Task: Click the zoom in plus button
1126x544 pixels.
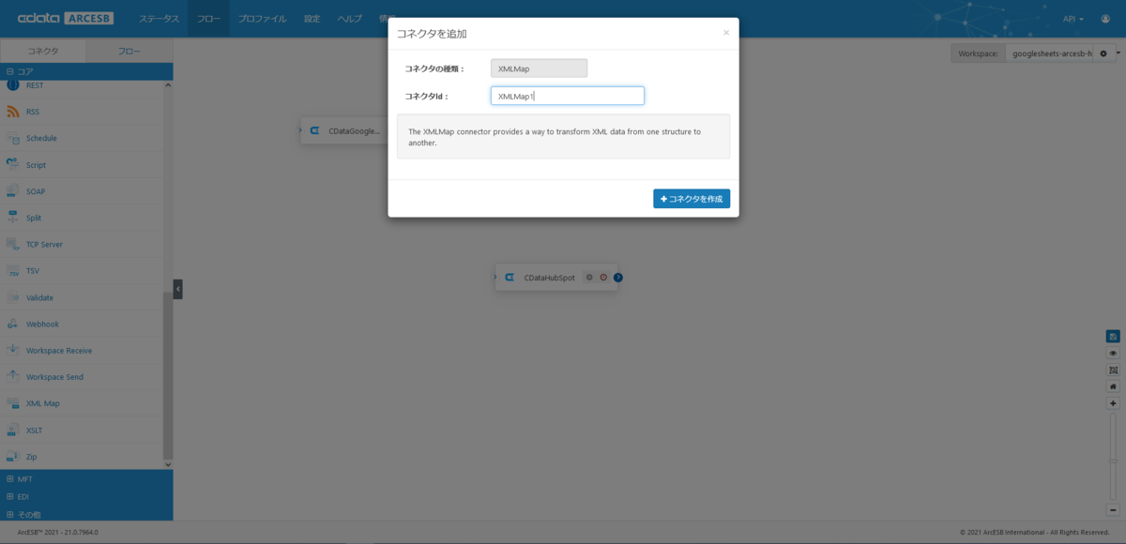Action: click(x=1113, y=403)
